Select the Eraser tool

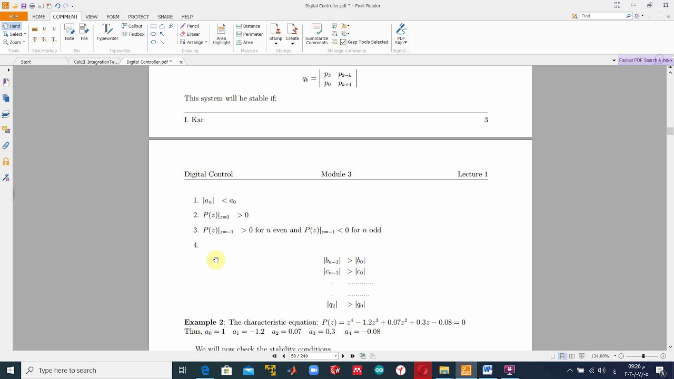coord(190,34)
